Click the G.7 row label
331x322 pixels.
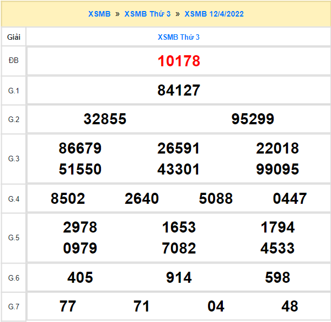click(14, 306)
